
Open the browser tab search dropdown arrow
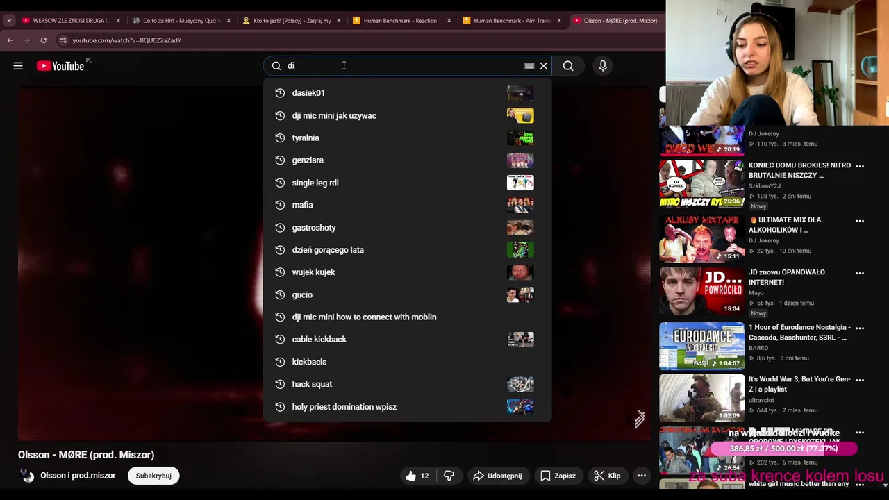pos(9,20)
